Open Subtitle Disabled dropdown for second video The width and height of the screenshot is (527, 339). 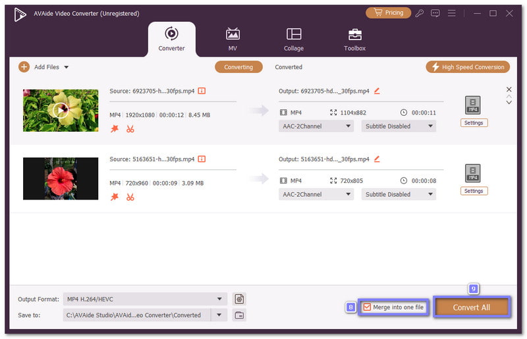399,195
